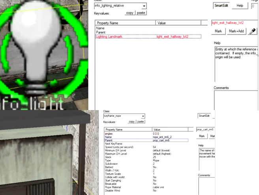The width and height of the screenshot is (259, 195).
Task: Click copy button under info_lighting_relative class
Action: [x=130, y=13]
